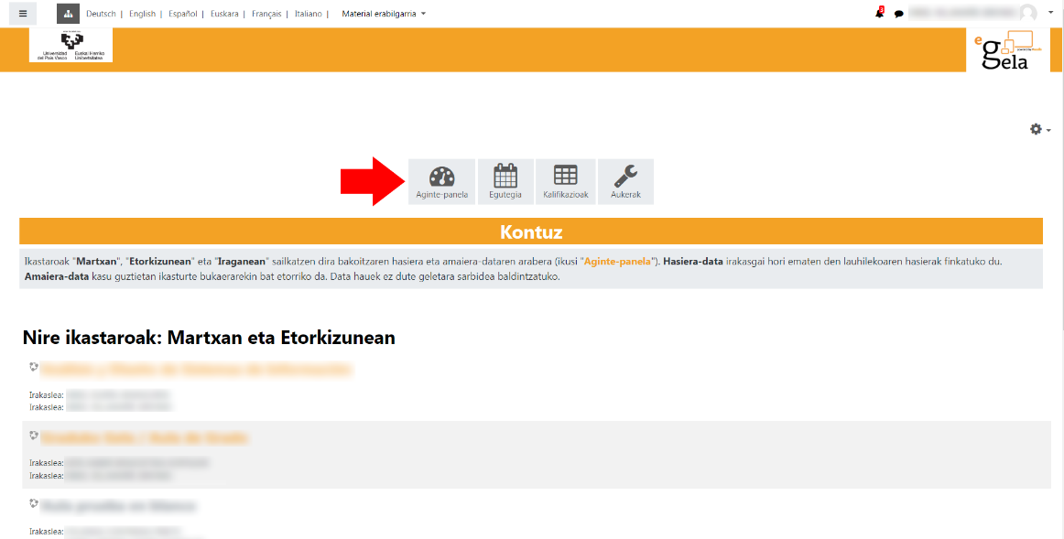Click the university logo in the header
The image size is (1064, 539).
click(x=71, y=45)
